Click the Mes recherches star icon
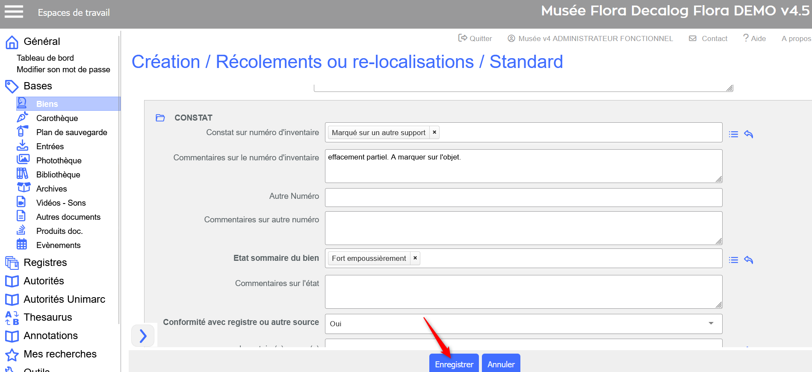The width and height of the screenshot is (812, 372). [12, 354]
